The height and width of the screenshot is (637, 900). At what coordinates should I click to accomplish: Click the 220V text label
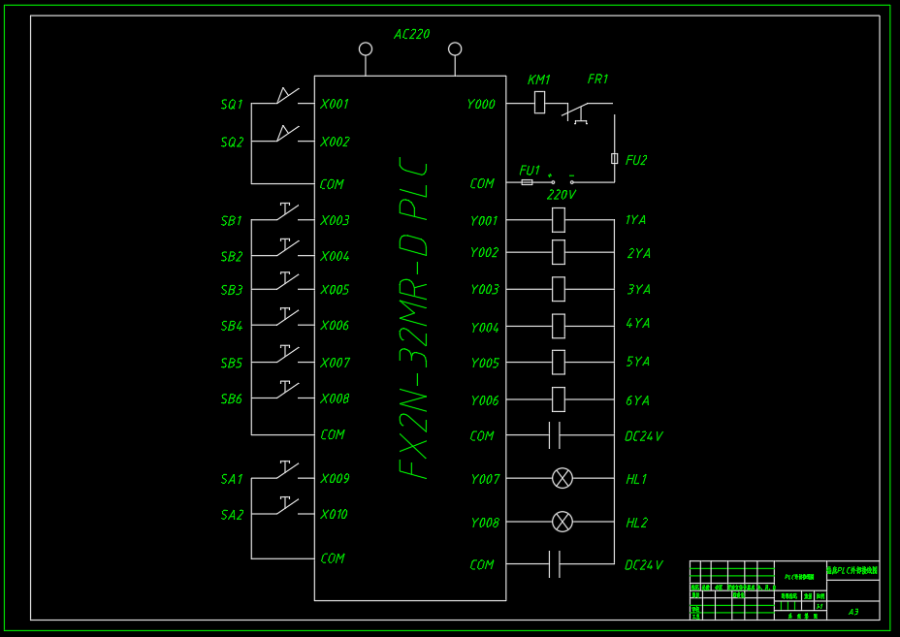click(561, 195)
